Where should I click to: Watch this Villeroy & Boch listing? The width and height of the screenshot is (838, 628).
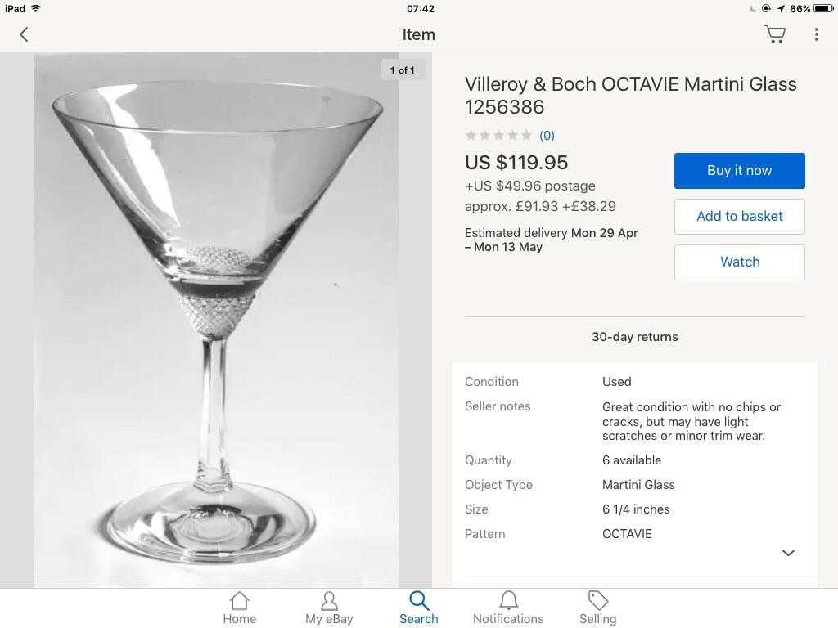click(x=739, y=262)
